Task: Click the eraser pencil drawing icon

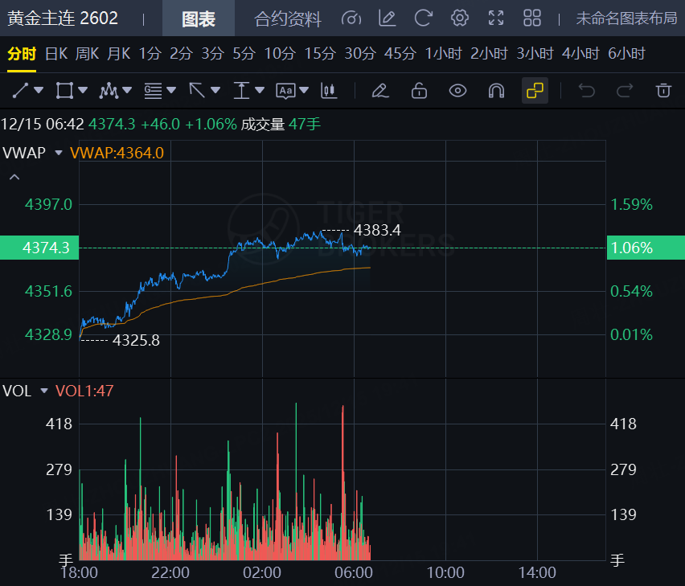Action: point(379,91)
